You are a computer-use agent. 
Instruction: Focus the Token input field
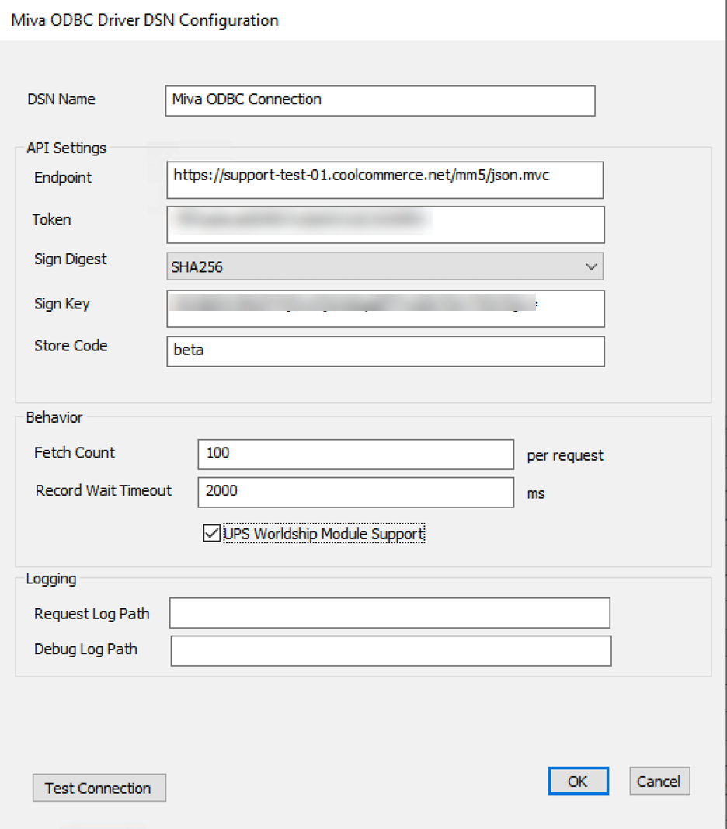[x=385, y=225]
